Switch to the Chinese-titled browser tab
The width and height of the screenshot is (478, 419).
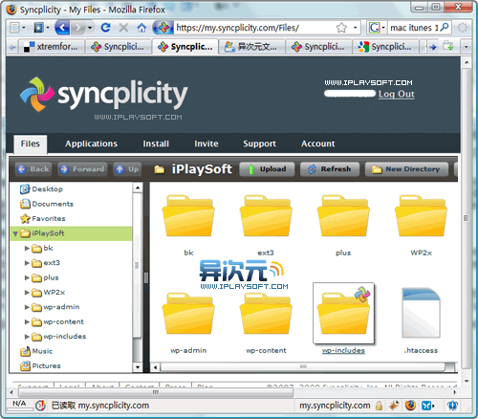pos(251,47)
